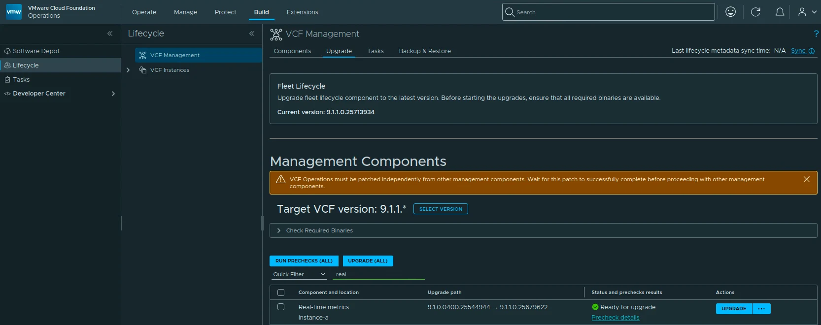The width and height of the screenshot is (821, 325).
Task: Click the SELECT VERSION button
Action: coord(441,209)
